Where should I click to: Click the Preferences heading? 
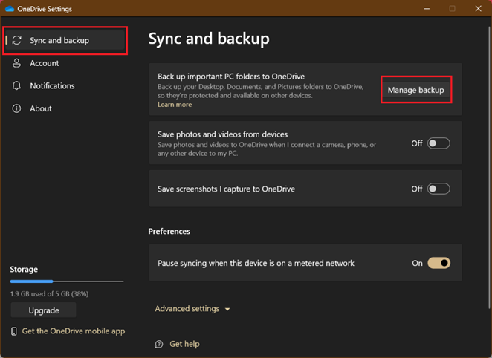pyautogui.click(x=169, y=231)
